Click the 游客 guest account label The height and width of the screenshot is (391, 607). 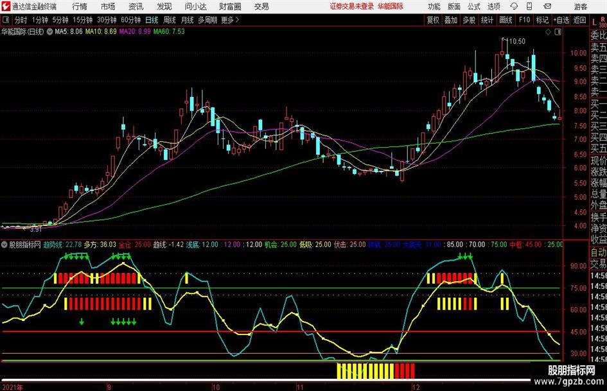[581, 6]
